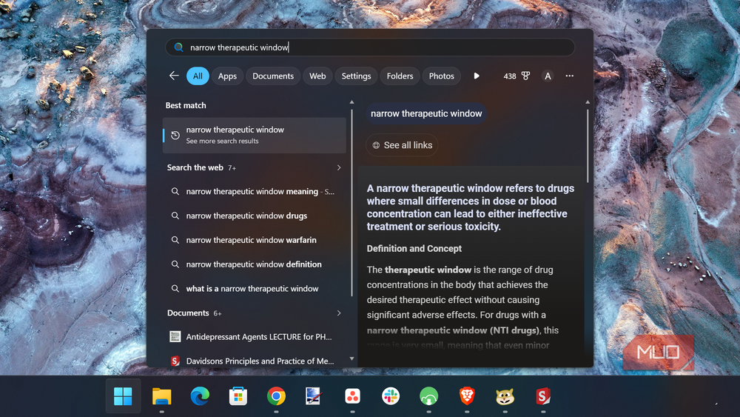Open the red S app in taskbar
740x417 pixels.
(x=543, y=396)
